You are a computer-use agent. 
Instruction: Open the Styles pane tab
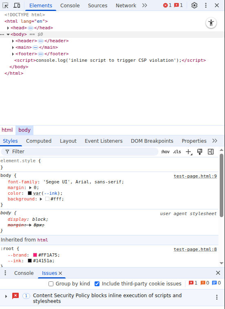10,141
